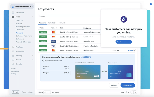
Task: Click the Status column header
Action: [x=42, y=28]
